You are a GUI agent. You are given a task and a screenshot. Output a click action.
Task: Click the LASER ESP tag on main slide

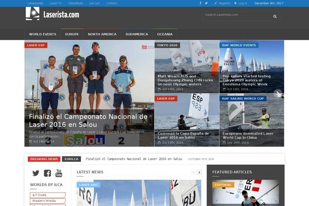(x=36, y=45)
